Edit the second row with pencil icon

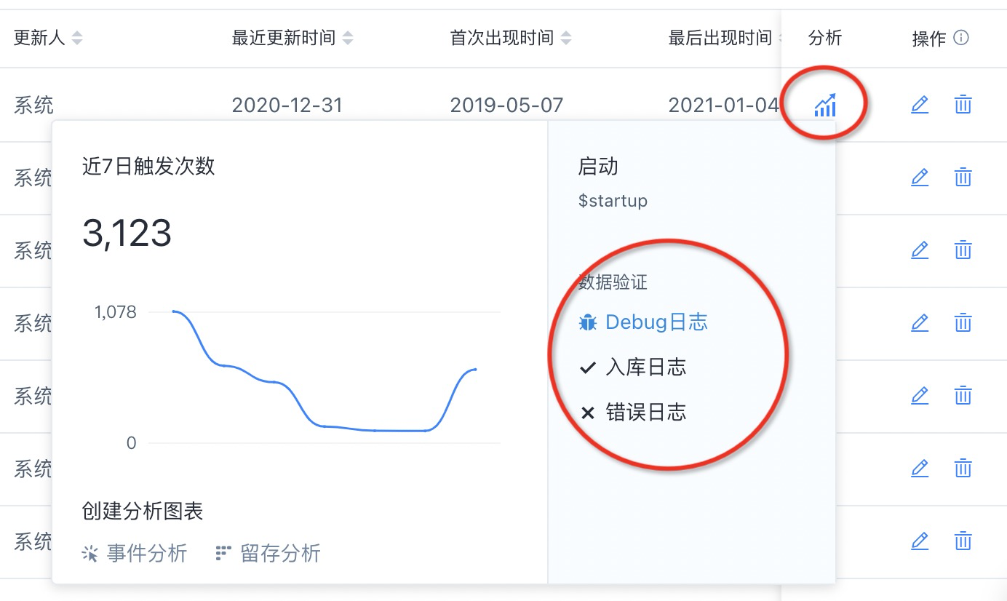pos(920,178)
